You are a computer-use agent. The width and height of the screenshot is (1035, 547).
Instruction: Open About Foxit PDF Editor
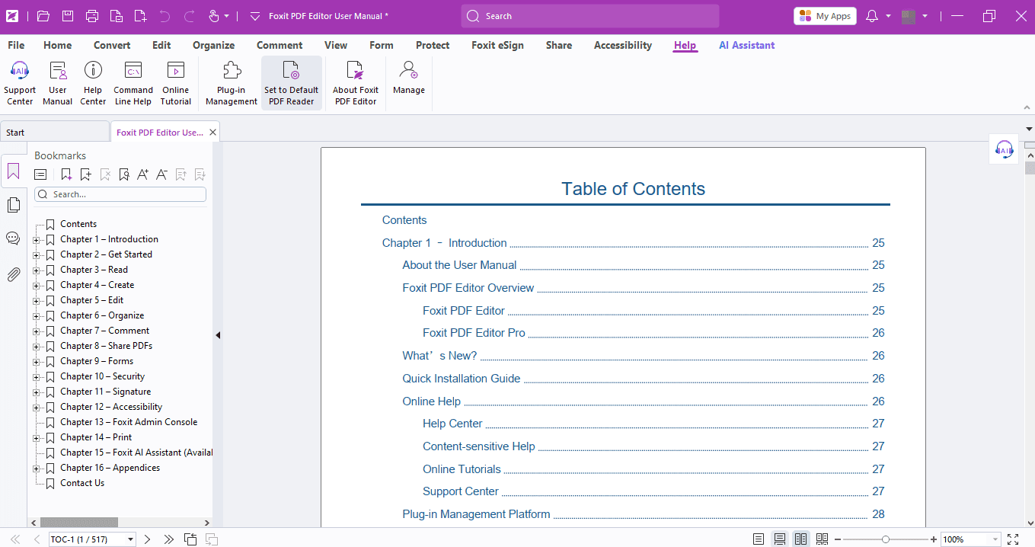(356, 84)
